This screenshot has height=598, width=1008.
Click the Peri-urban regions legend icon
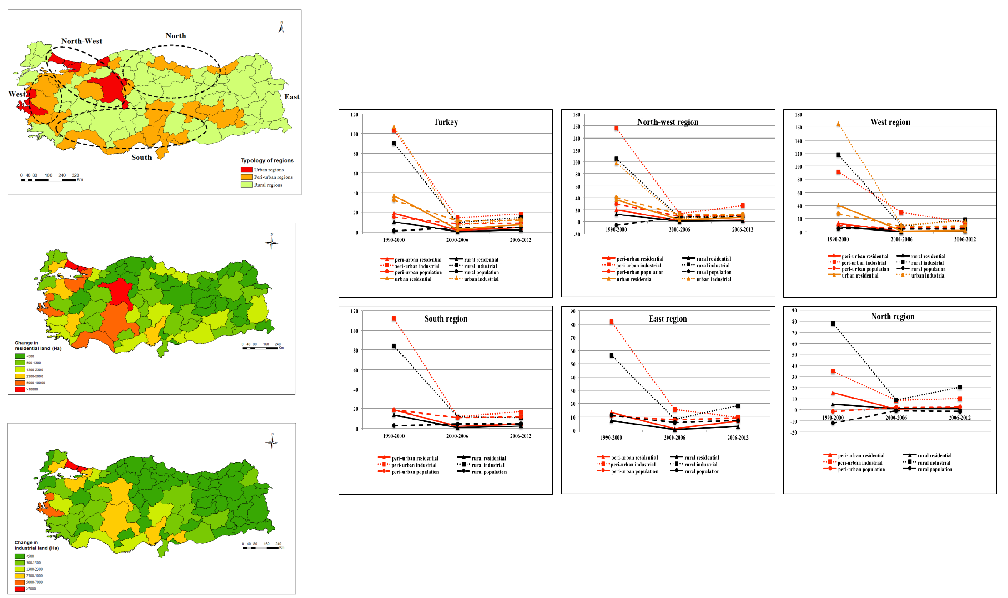pos(246,175)
